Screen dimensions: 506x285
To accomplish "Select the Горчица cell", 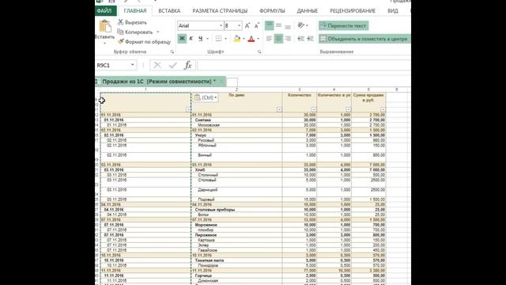I will [x=236, y=275].
